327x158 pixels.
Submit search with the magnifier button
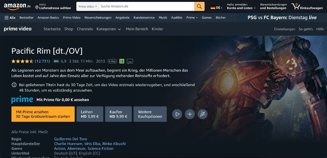tap(199, 6)
